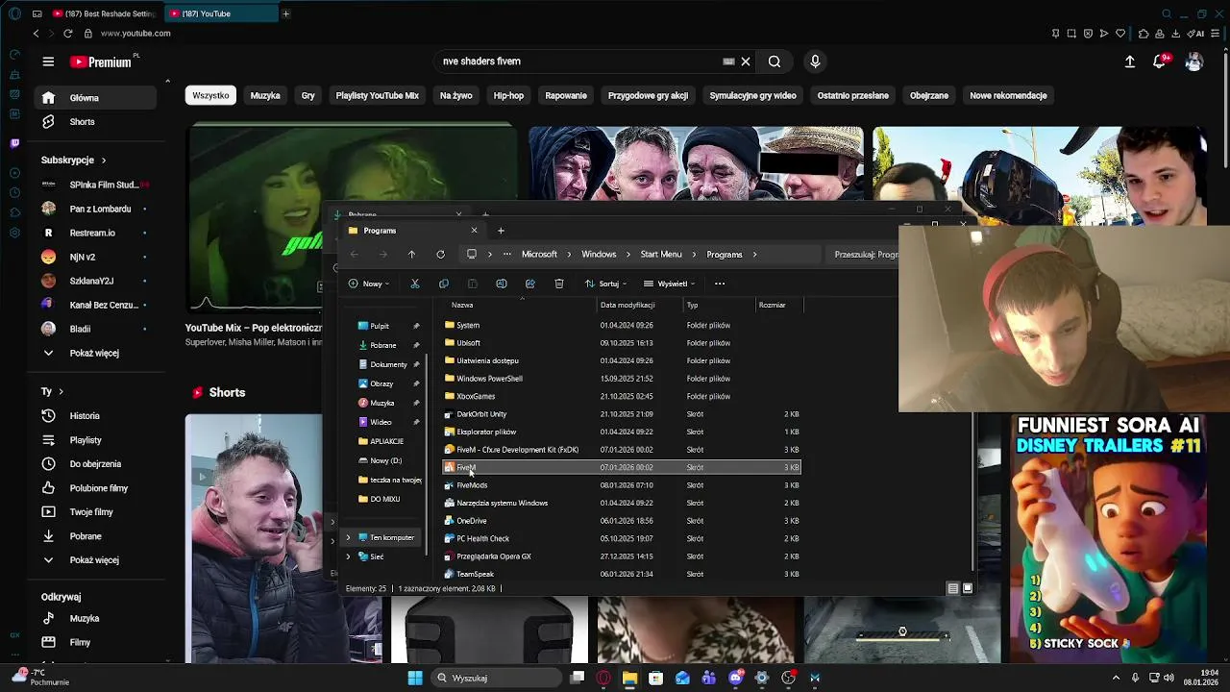This screenshot has width=1230, height=692.
Task: Open Nowy dropdown in Explorer toolbar
Action: point(370,284)
